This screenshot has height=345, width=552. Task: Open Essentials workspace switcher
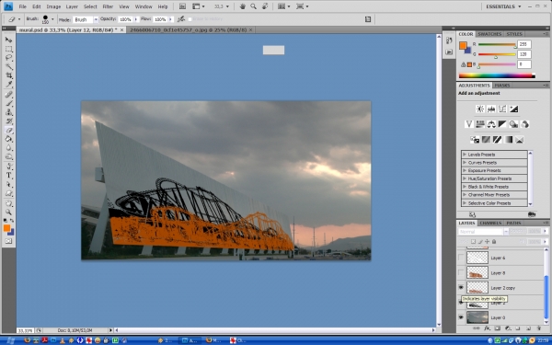[503, 6]
